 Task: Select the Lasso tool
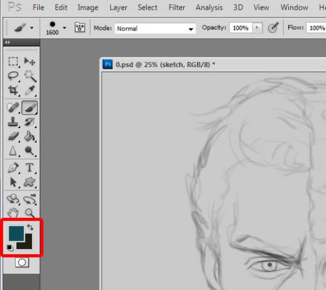pos(13,76)
